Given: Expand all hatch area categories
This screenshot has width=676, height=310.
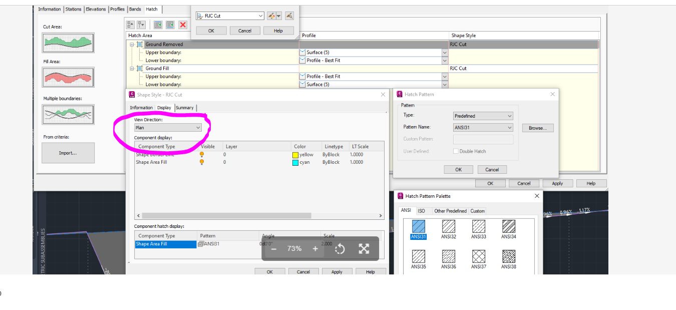Looking at the screenshot, I should [142, 24].
